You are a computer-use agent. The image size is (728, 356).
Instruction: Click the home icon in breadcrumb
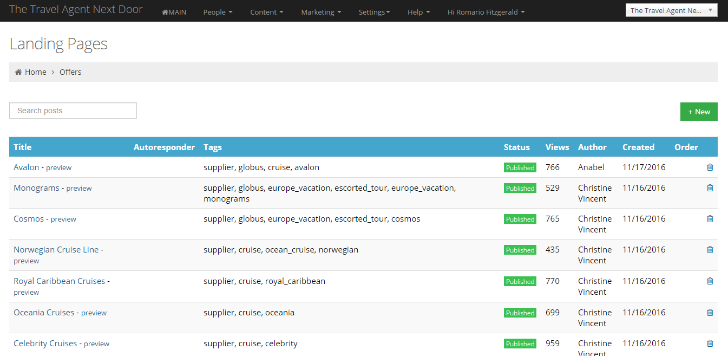pos(18,72)
